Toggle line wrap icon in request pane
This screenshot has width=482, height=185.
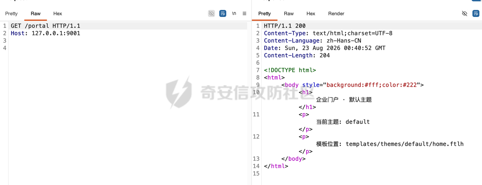click(x=223, y=14)
